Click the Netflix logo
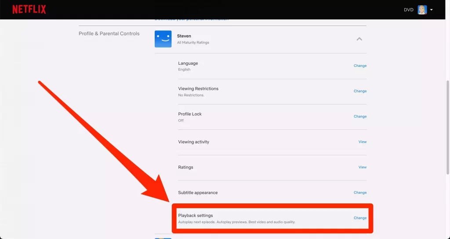The height and width of the screenshot is (239, 450). click(x=29, y=10)
